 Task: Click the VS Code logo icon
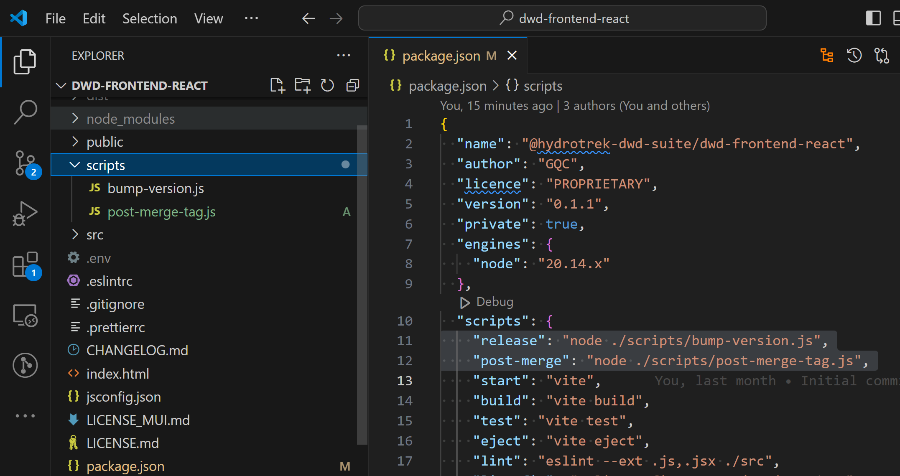(x=18, y=18)
